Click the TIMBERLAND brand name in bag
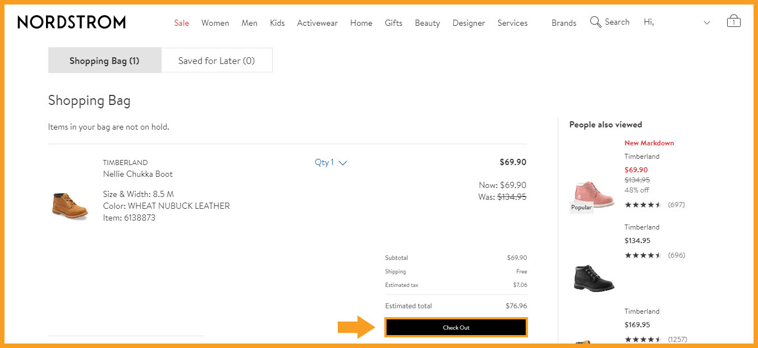 point(126,163)
